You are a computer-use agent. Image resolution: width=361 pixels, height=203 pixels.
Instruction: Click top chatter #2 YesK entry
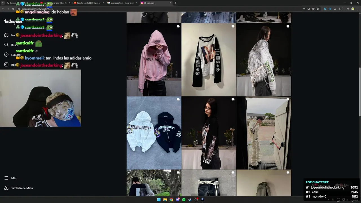(x=332, y=192)
